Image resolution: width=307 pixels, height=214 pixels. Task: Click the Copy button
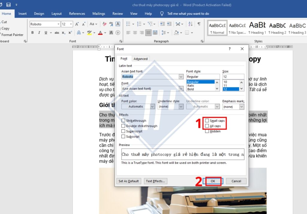pos(5,29)
